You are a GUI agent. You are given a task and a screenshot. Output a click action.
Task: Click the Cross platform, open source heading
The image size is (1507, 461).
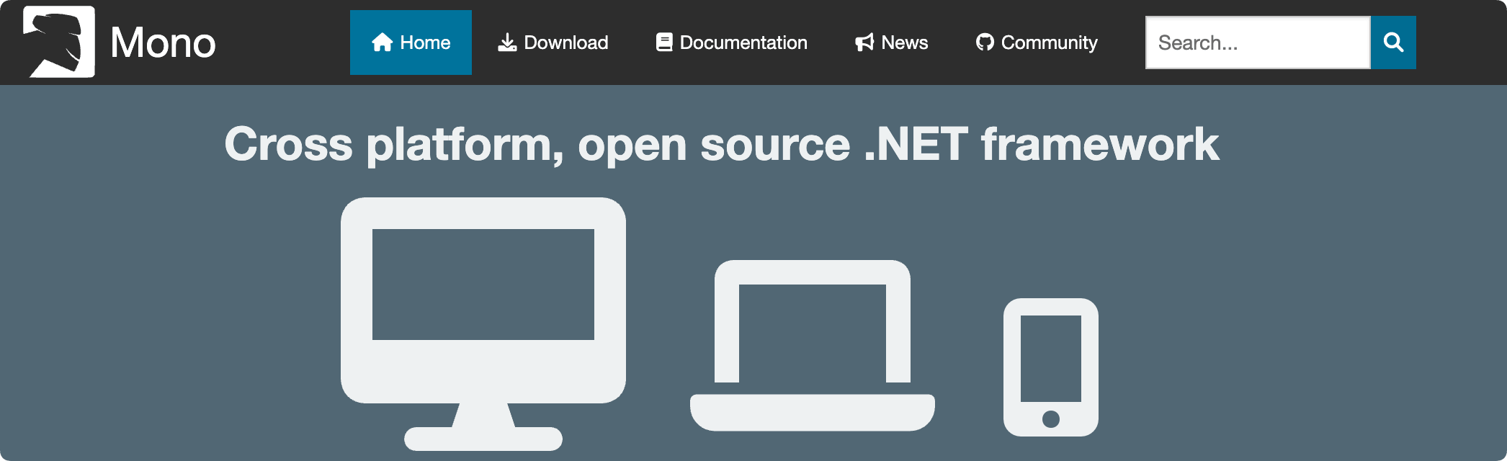point(722,145)
